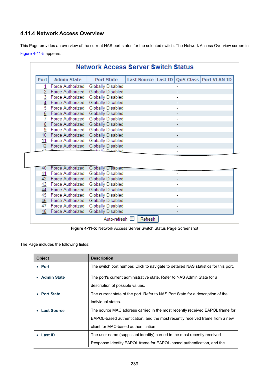Open port 11 statistics link
269x380 pixels.
(44, 140)
